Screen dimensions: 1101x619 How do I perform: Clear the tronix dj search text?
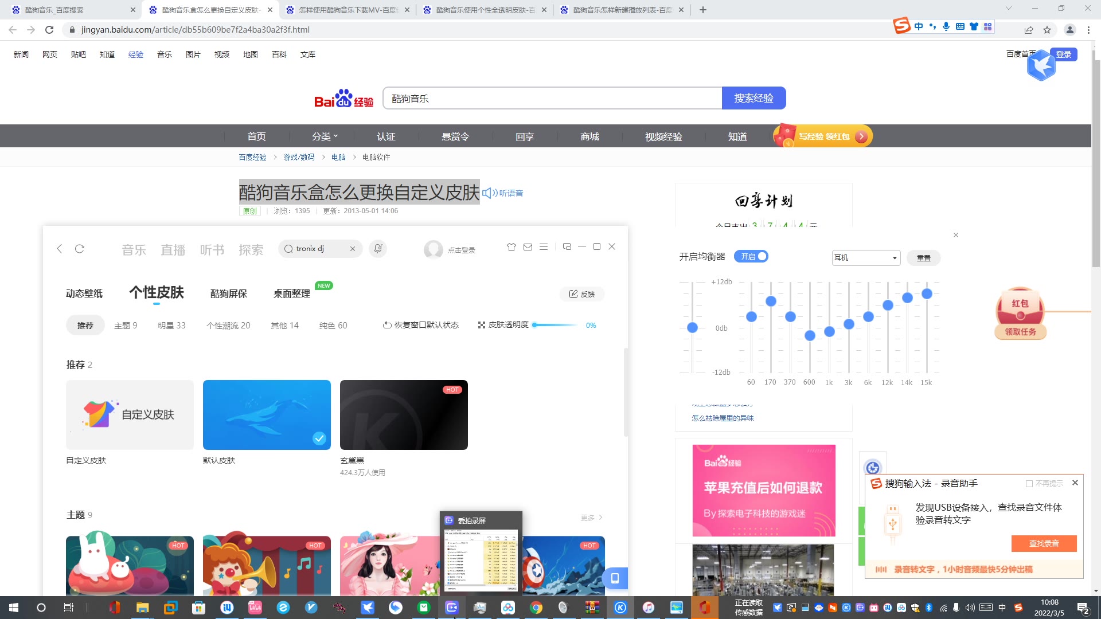point(353,249)
